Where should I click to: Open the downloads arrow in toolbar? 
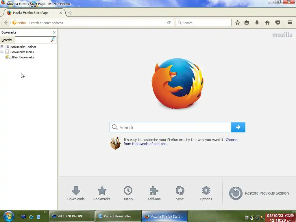[257, 23]
